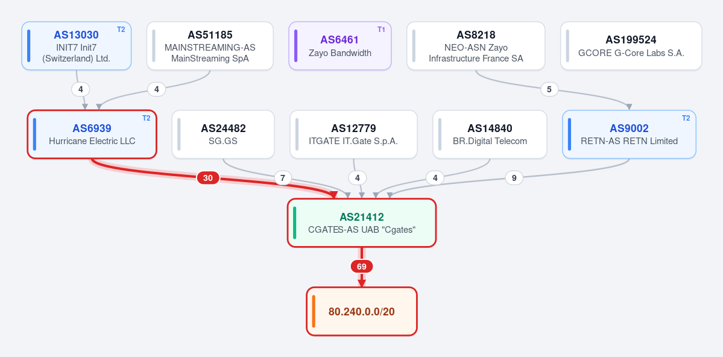This screenshot has width=723, height=357.
Task: Click the T2 badge on AS13030
Action: pos(121,30)
